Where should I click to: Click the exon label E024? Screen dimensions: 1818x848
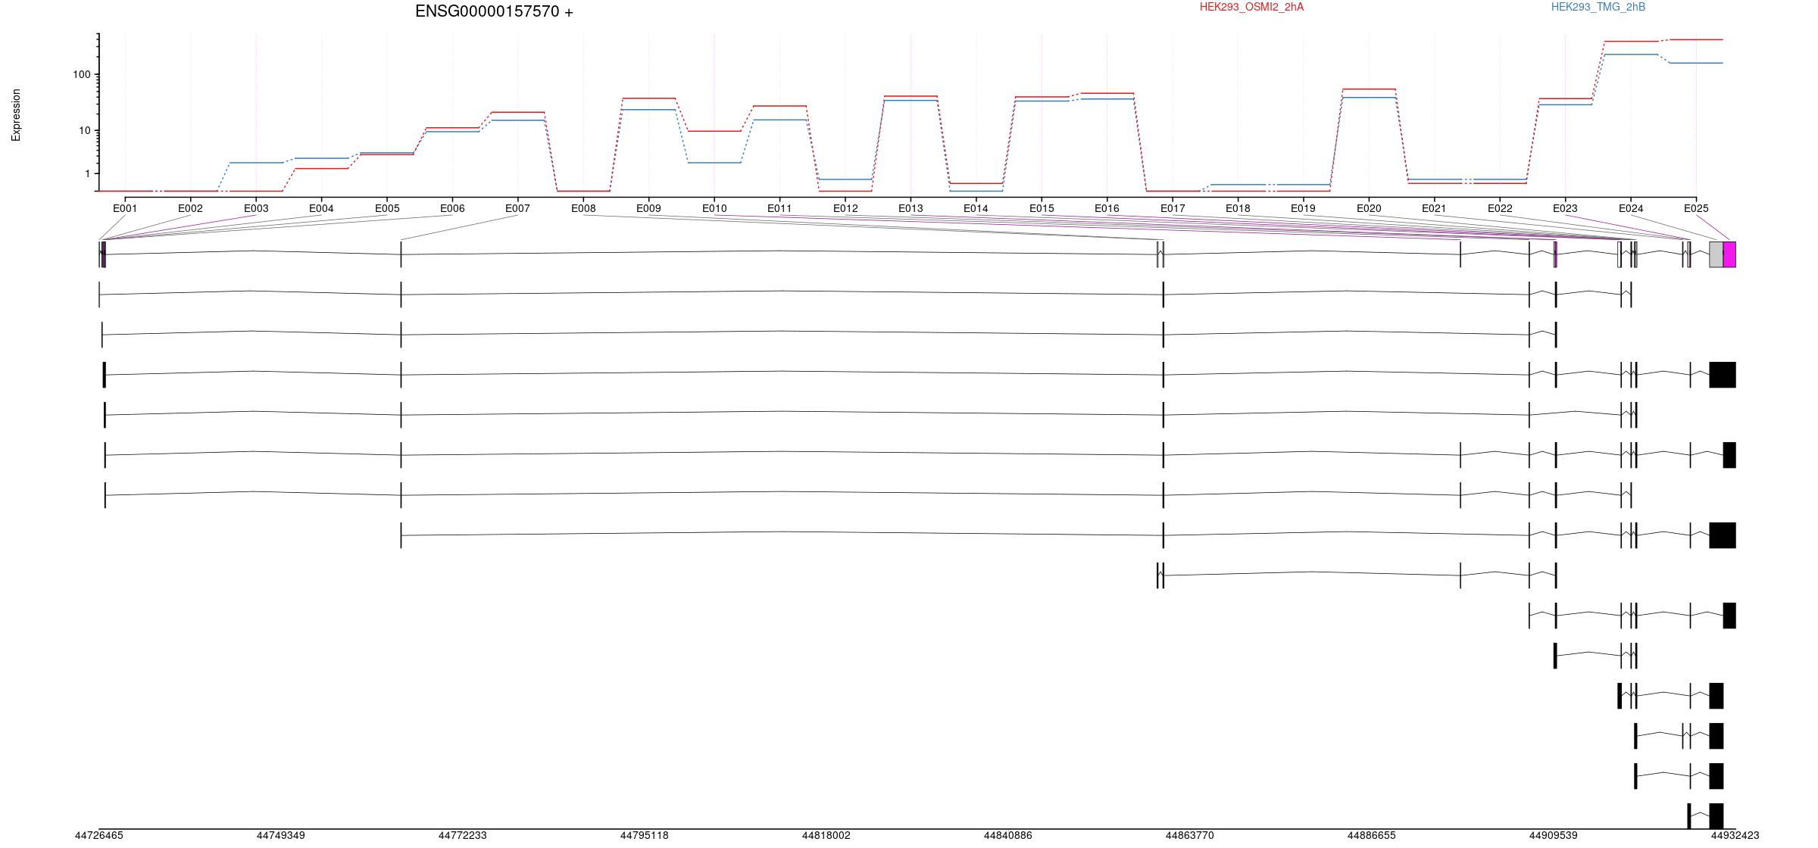pyautogui.click(x=1631, y=208)
